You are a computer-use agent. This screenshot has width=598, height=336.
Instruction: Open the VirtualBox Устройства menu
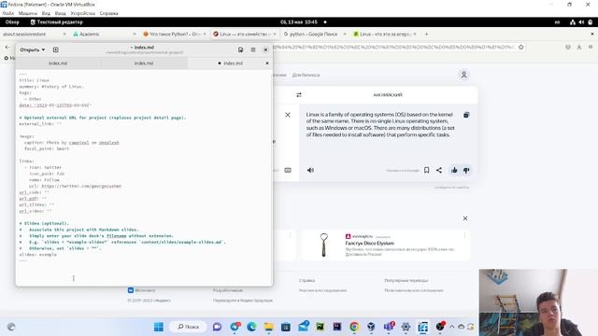click(83, 13)
